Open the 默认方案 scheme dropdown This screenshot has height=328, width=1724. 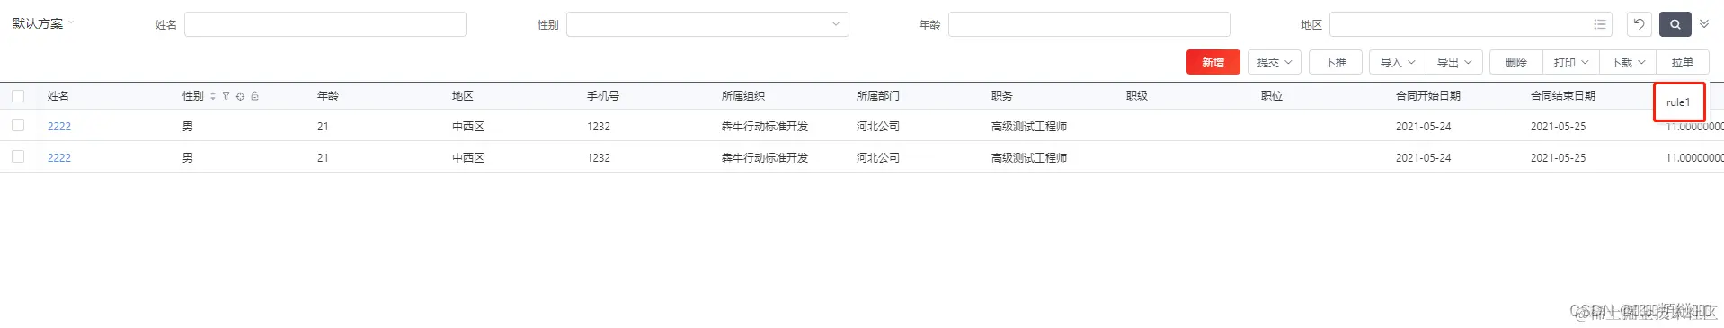point(43,23)
